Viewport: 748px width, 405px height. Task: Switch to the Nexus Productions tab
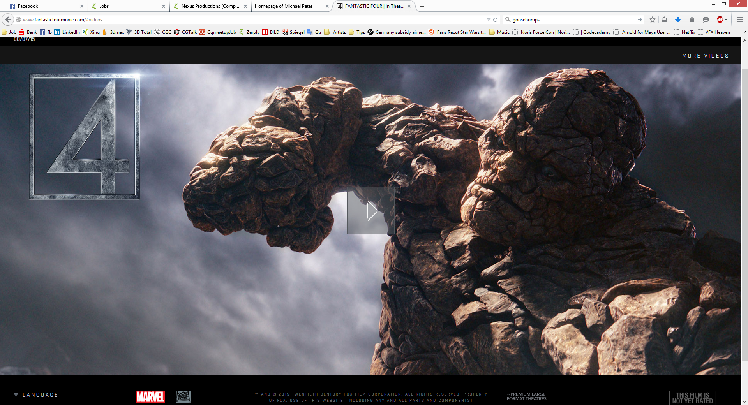206,6
